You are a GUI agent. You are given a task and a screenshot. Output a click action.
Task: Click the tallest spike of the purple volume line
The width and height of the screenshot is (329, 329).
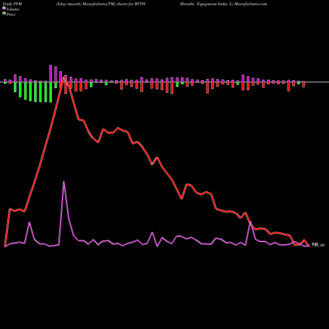pos(64,182)
